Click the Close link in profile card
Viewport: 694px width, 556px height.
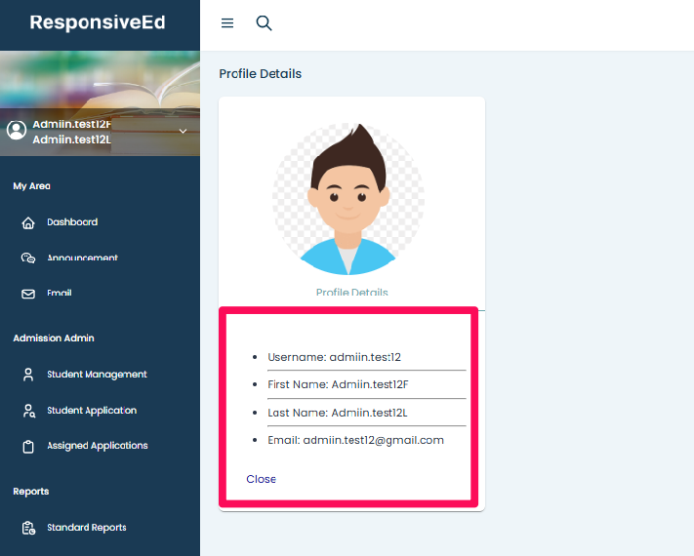[x=261, y=479]
